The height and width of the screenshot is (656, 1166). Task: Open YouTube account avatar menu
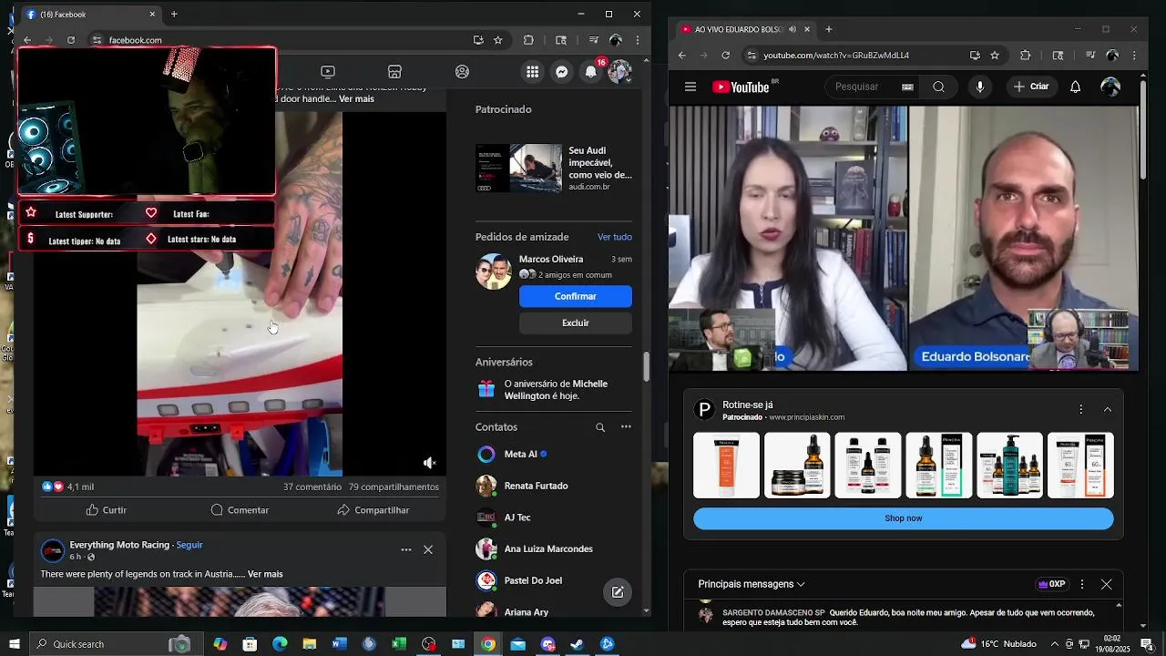(1110, 87)
